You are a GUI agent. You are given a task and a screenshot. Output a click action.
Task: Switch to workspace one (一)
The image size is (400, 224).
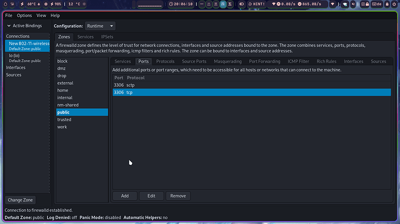click(x=202, y=4)
